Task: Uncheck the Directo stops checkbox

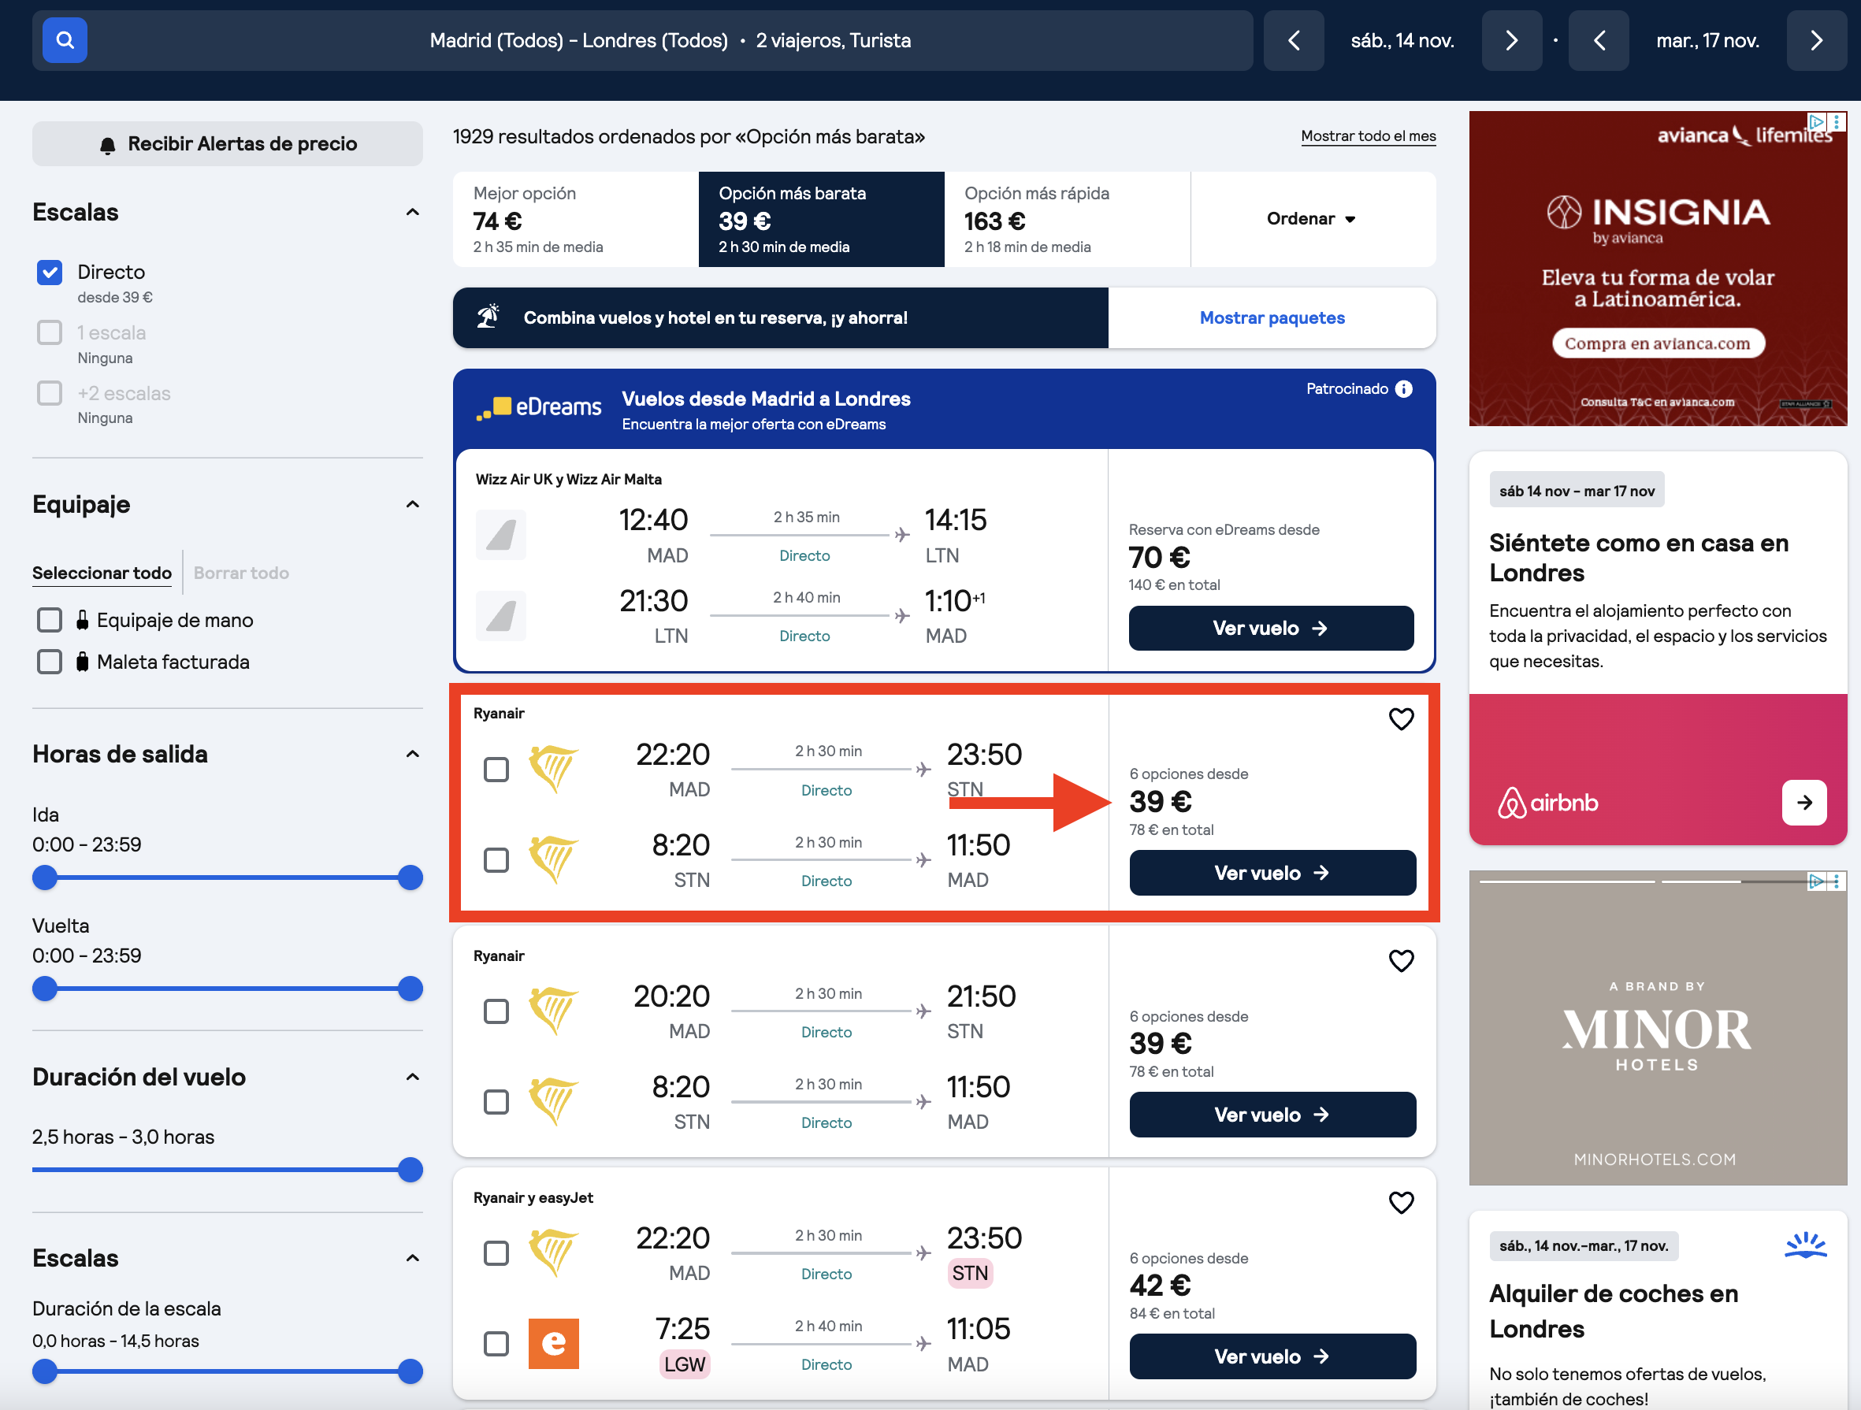Action: [50, 272]
